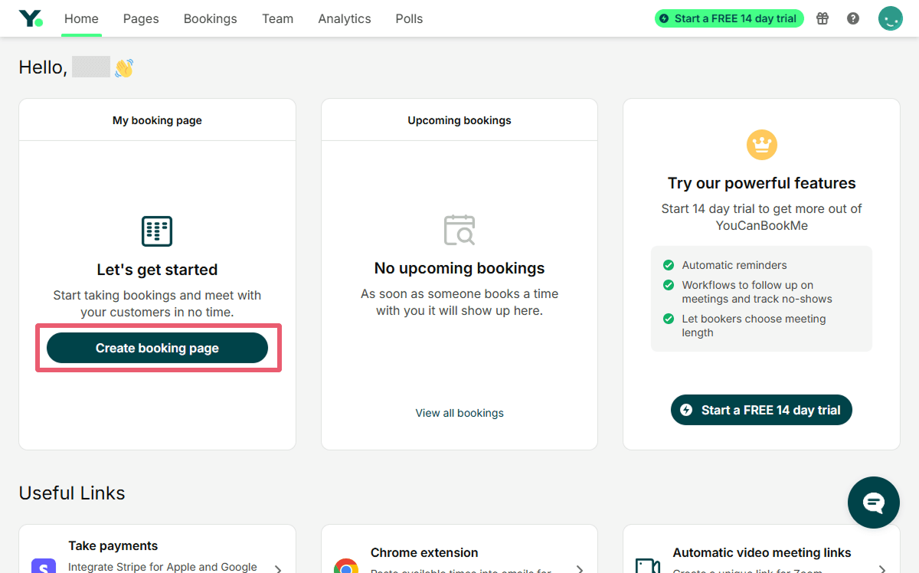Open the chat support bubble
The image size is (919, 573).
(x=873, y=503)
